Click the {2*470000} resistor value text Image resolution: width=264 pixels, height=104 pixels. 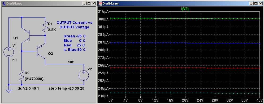click(34, 79)
